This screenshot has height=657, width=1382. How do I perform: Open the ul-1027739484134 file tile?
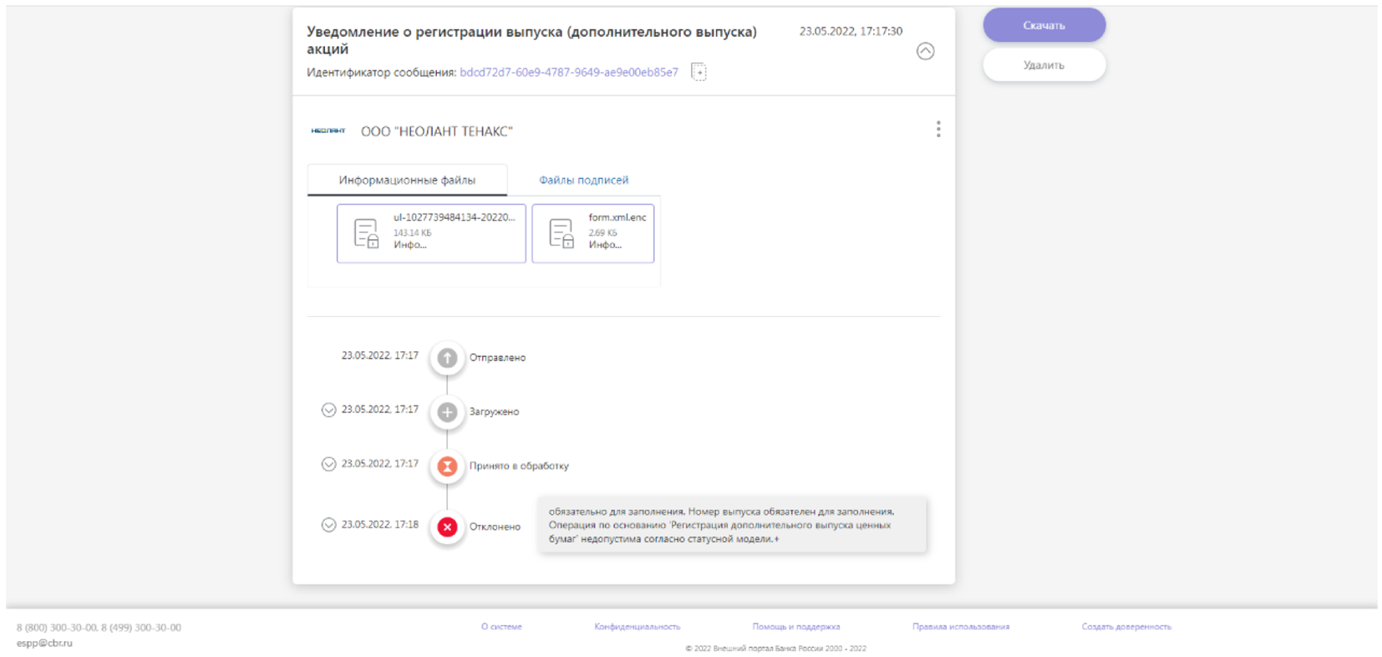(x=431, y=233)
